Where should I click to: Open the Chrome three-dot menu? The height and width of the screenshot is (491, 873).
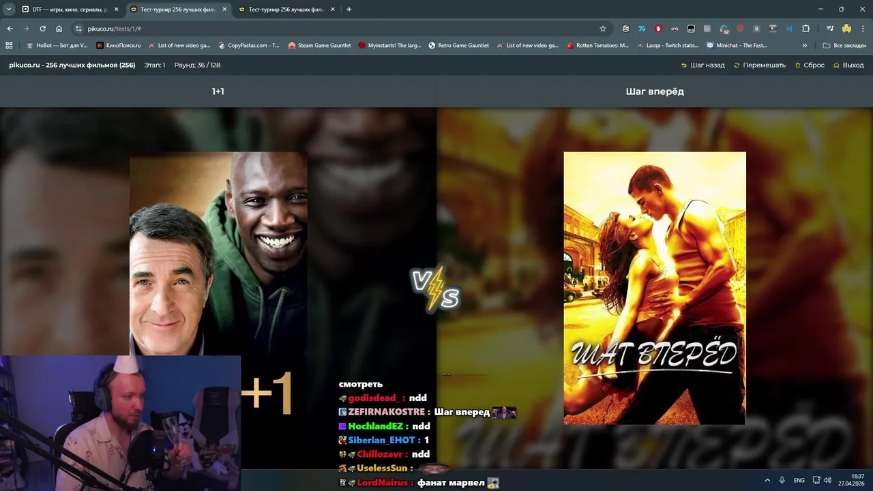[x=863, y=29]
